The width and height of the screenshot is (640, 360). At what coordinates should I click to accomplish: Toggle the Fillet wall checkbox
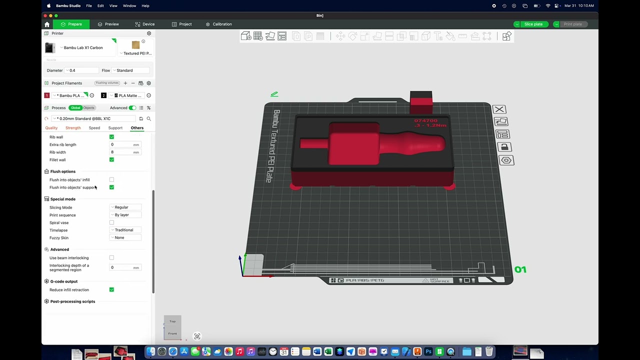coord(111,159)
